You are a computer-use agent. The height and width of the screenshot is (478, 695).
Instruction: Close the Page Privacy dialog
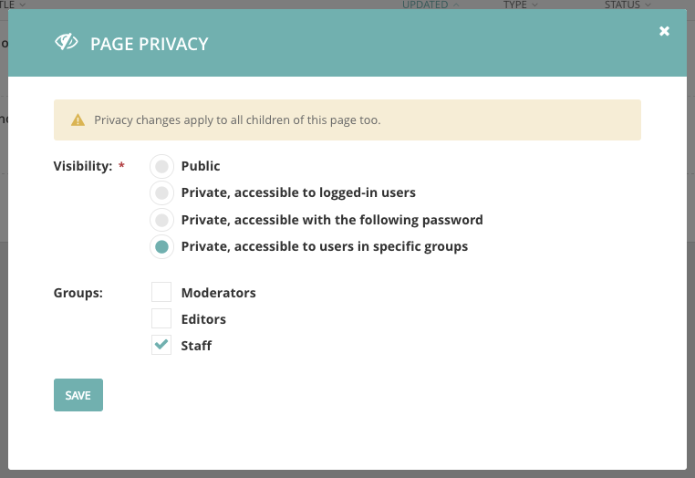click(x=665, y=31)
